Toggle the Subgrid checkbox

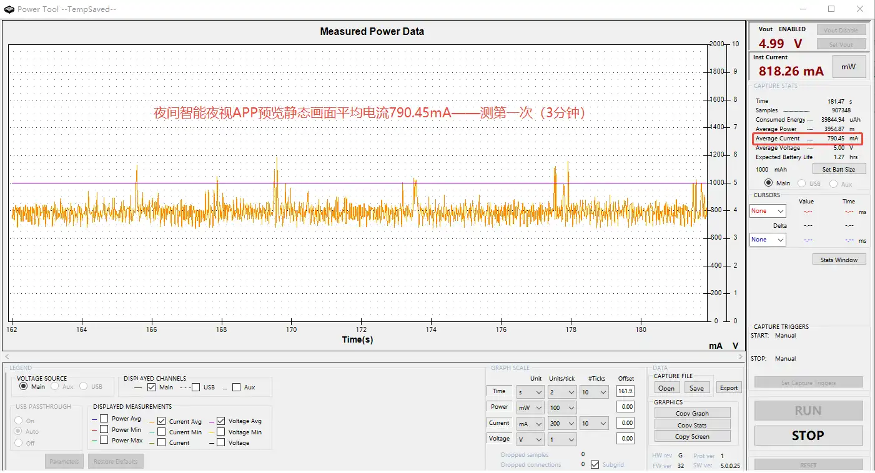pos(595,464)
